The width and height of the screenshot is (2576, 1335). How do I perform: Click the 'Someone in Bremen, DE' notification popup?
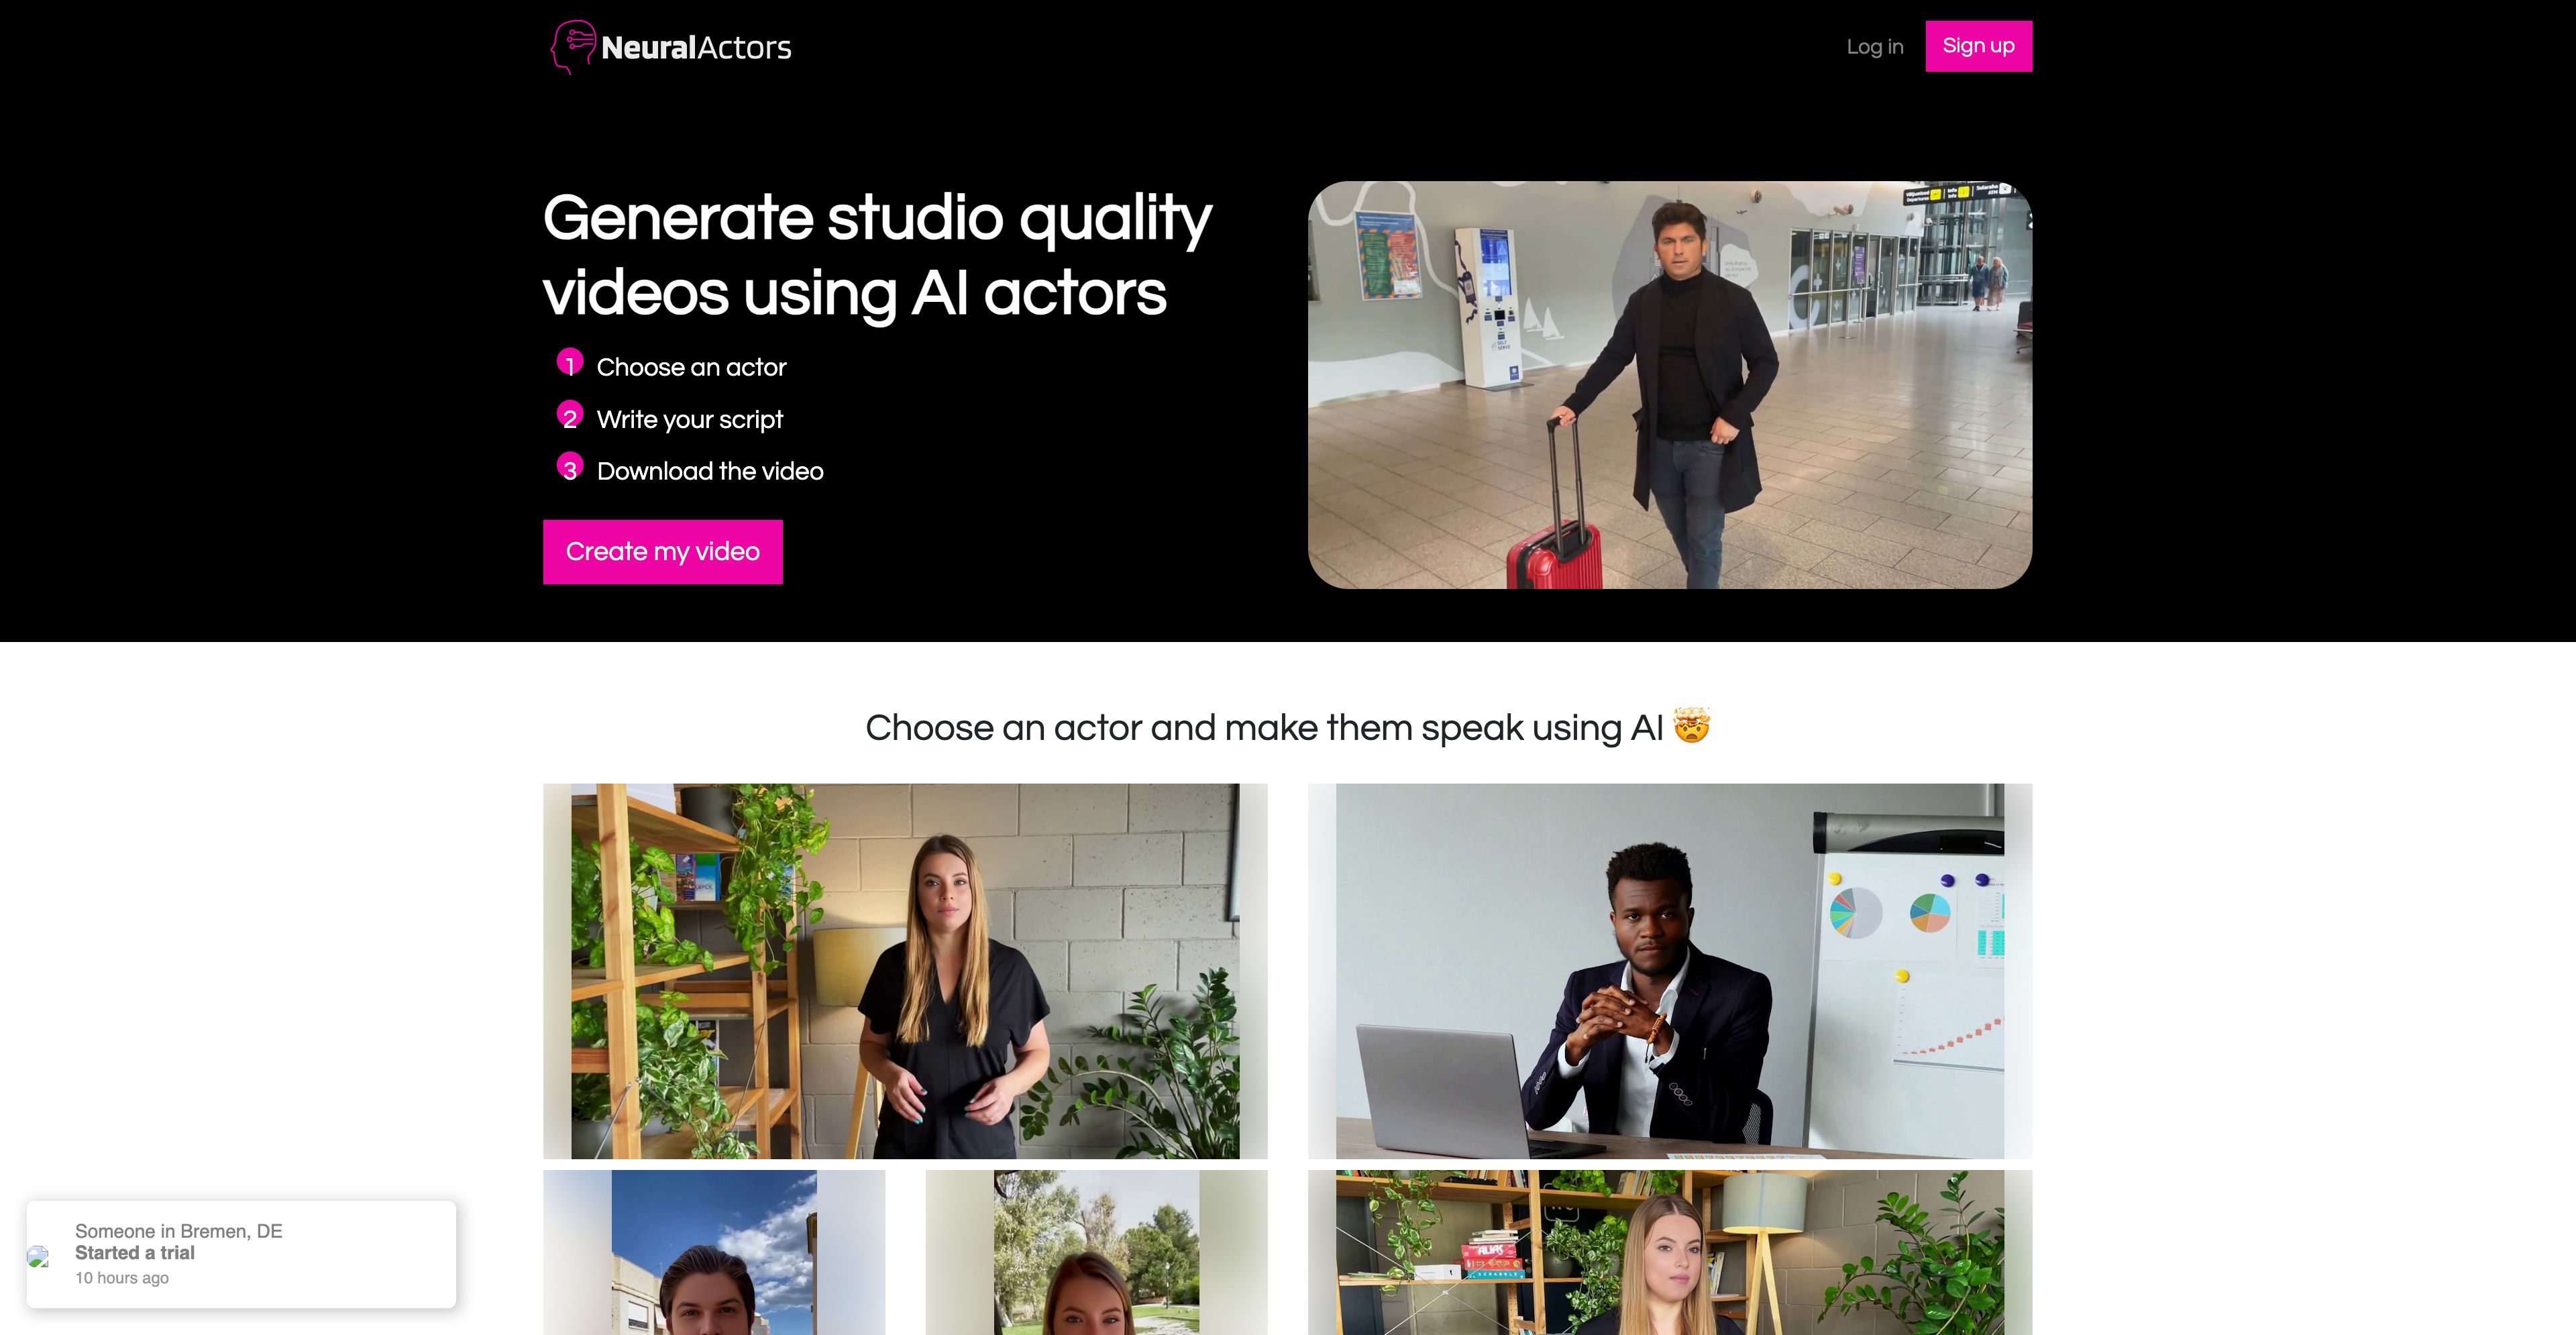coord(241,1254)
